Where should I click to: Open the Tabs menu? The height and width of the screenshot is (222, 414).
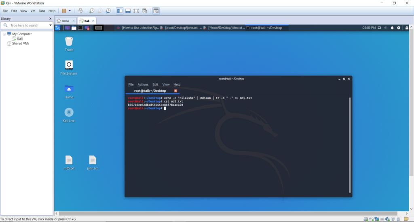[x=42, y=11]
